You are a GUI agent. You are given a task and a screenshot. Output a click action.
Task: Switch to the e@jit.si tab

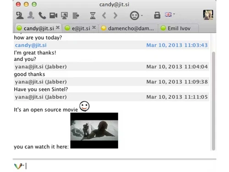tap(80, 28)
